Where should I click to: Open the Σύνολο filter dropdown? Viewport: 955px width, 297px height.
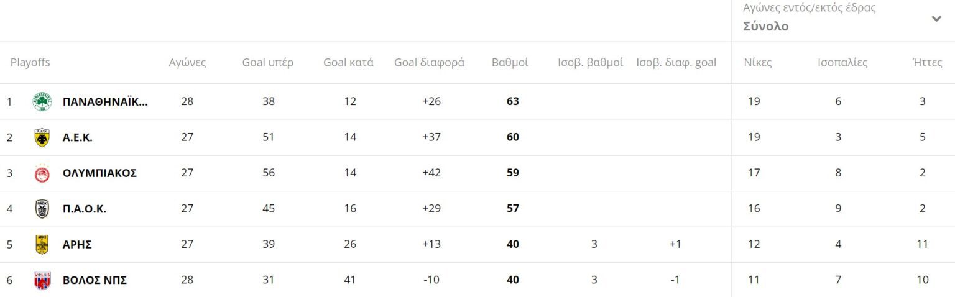click(x=765, y=27)
